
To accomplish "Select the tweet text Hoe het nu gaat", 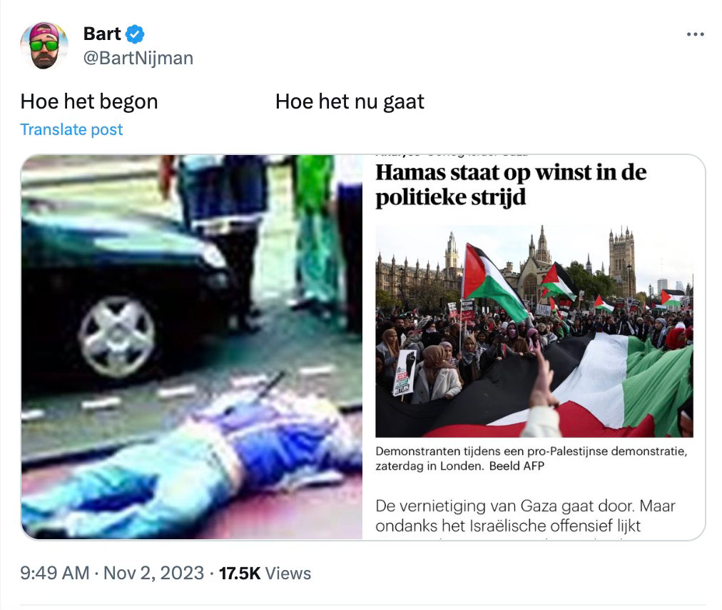I will pyautogui.click(x=350, y=101).
